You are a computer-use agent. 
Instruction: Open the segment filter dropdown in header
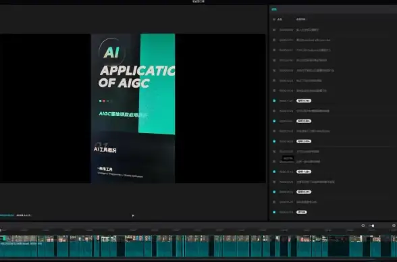click(x=301, y=19)
